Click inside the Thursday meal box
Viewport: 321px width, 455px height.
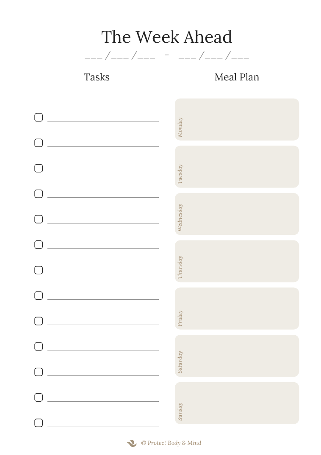point(237,262)
